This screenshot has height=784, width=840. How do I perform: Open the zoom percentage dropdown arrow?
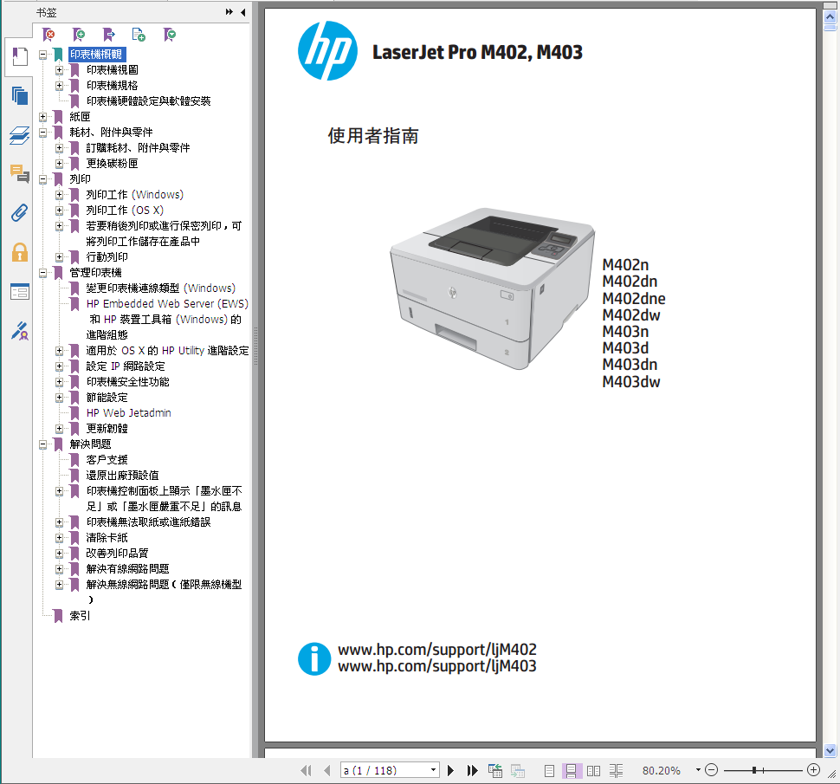698,769
